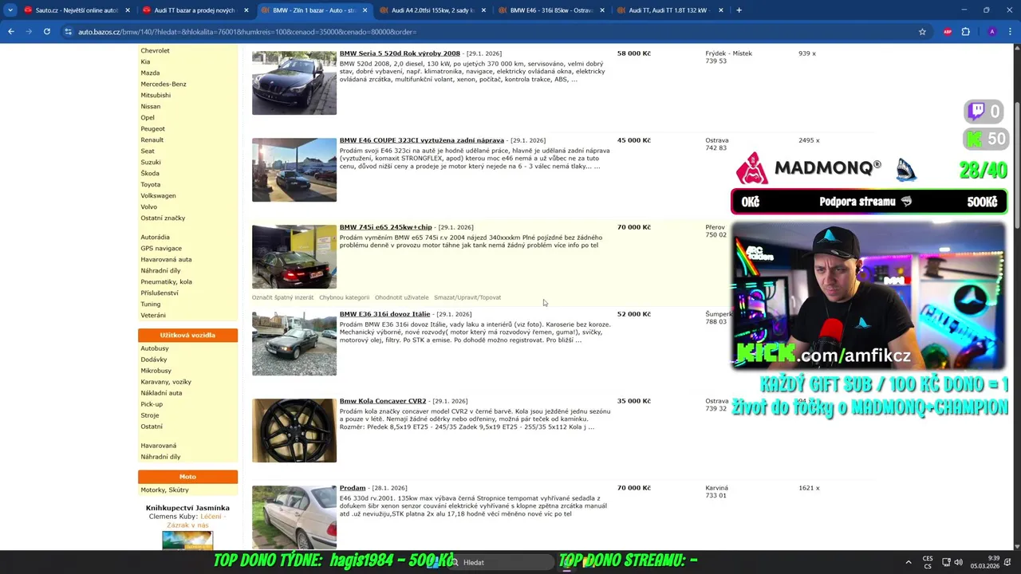
Task: Close the Audi TT bazar tab
Action: tap(246, 10)
